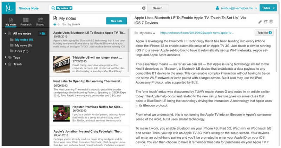281x148 pixels.
Task: Open the Todo list button
Action: (264, 32)
